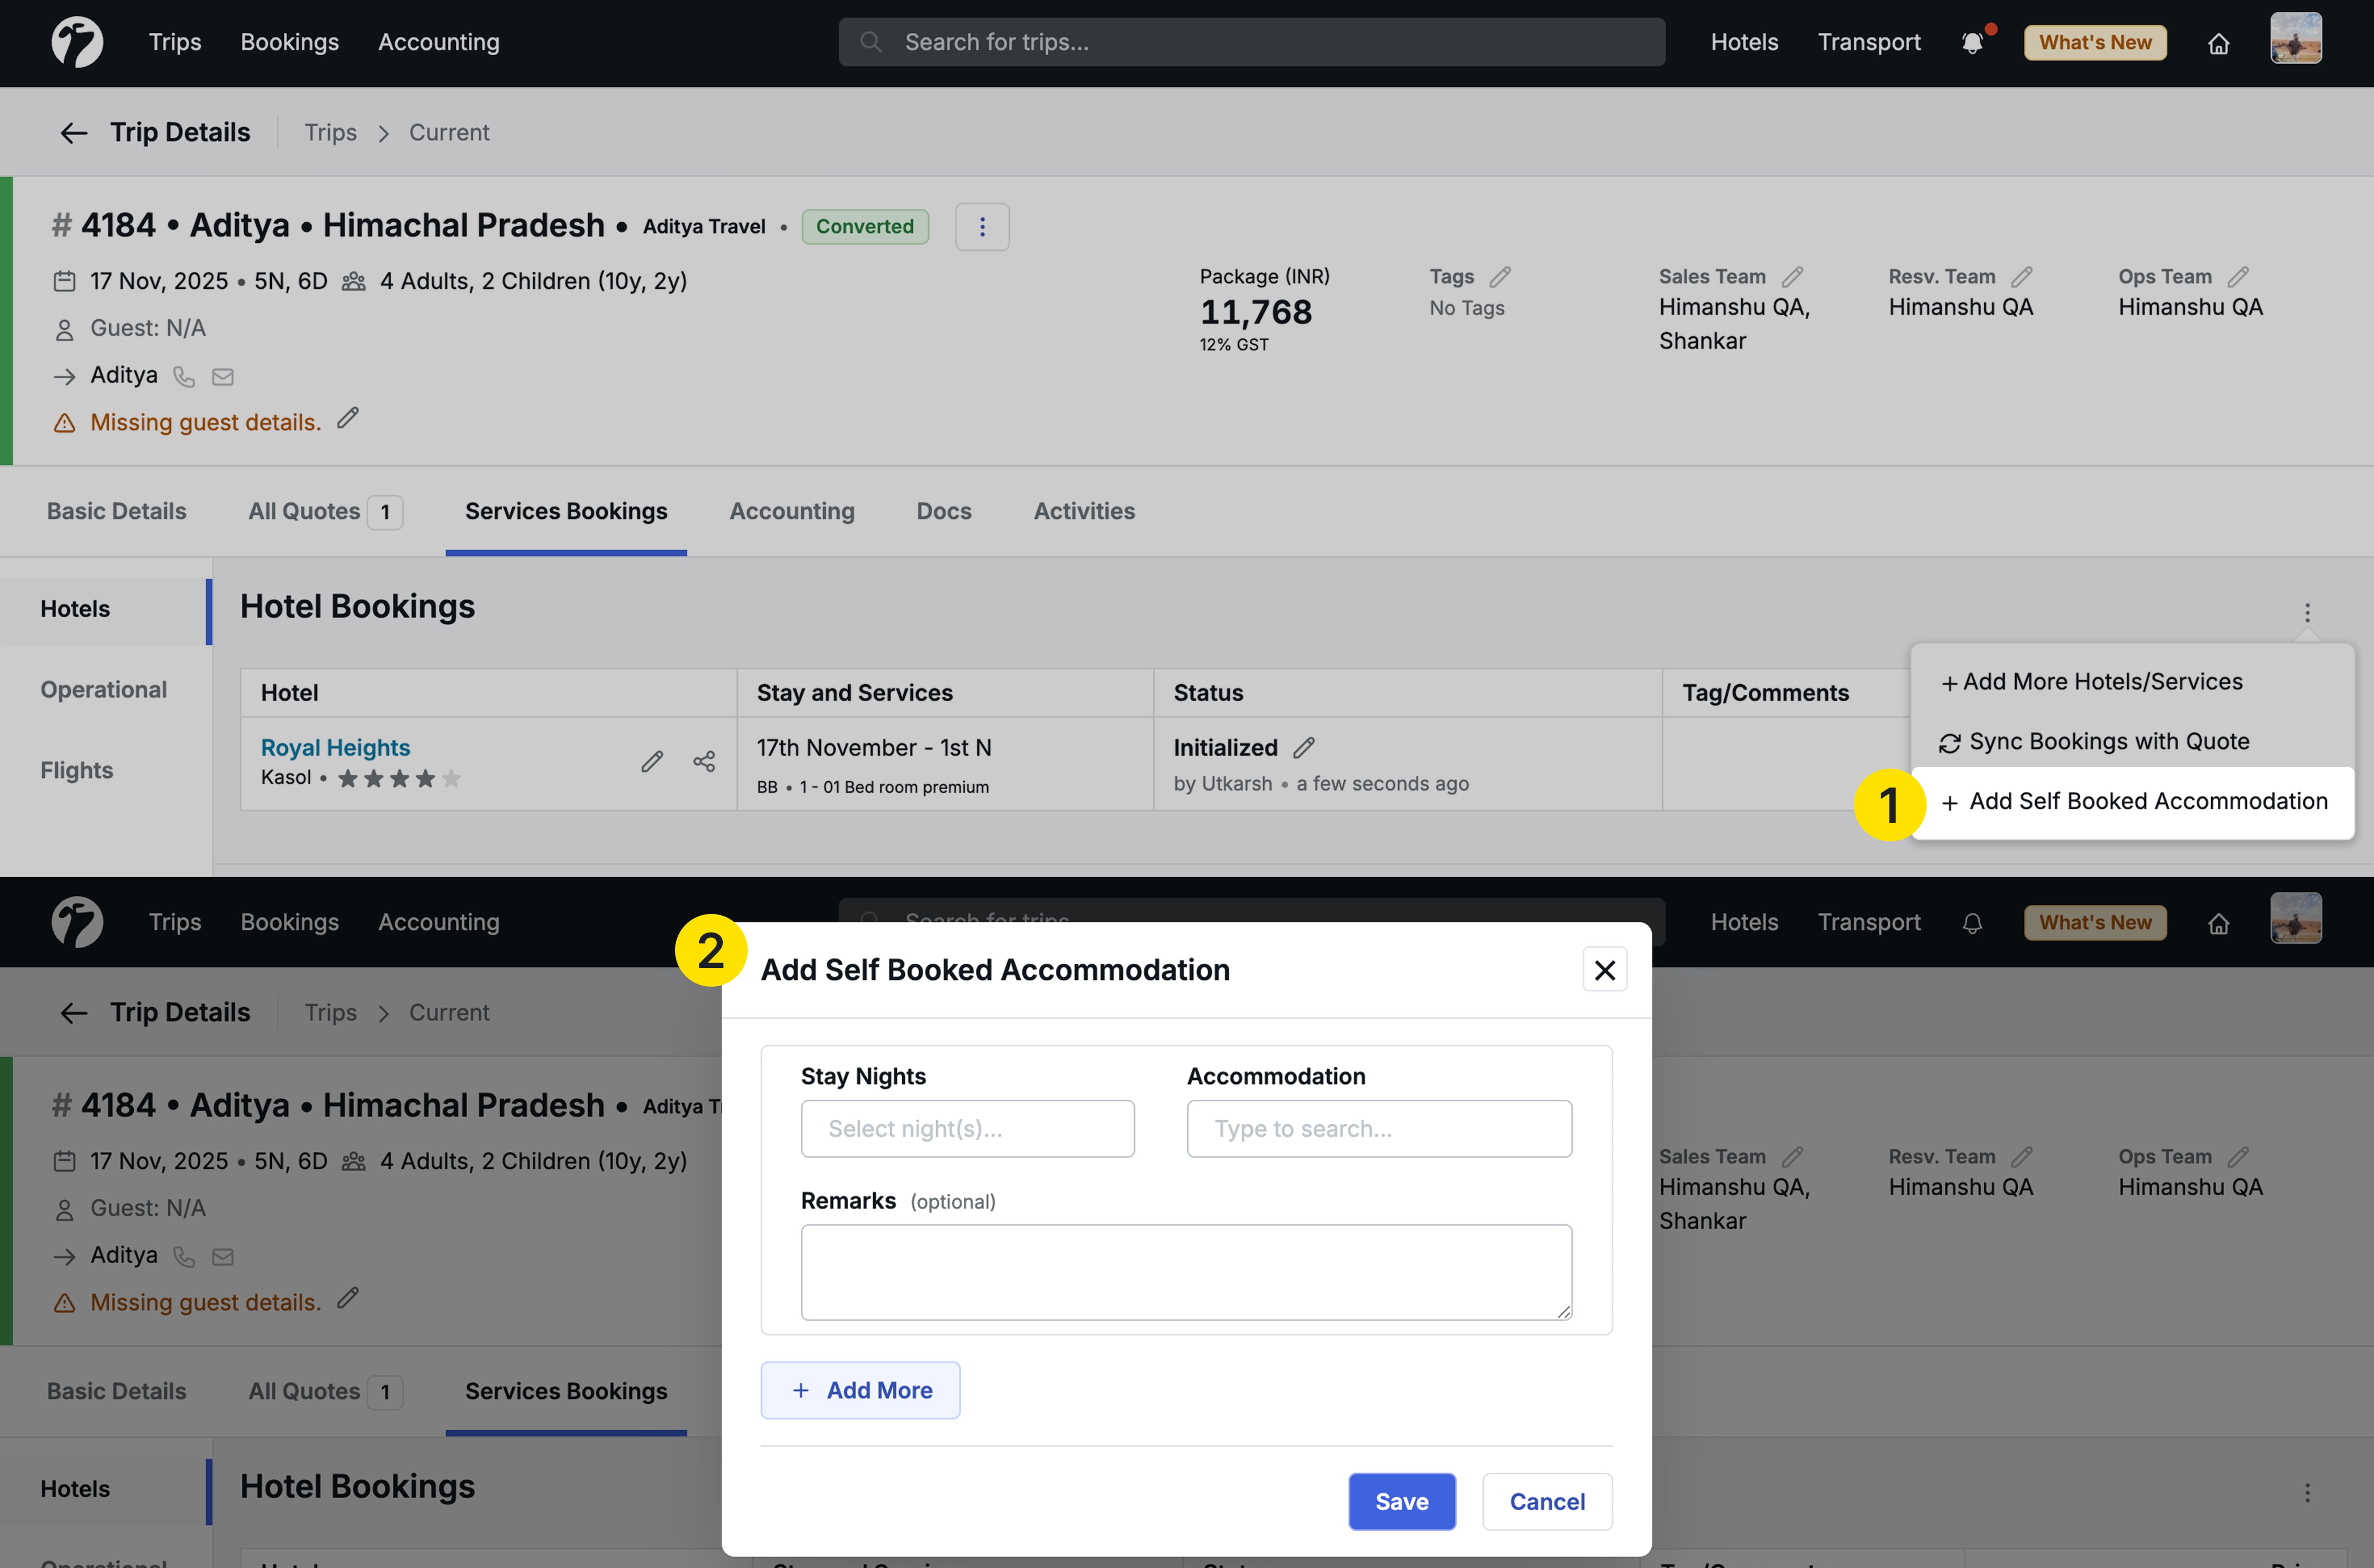Screen dimensions: 2374x1568
Task: Click the home icon in top navigation
Action: tap(2219, 42)
